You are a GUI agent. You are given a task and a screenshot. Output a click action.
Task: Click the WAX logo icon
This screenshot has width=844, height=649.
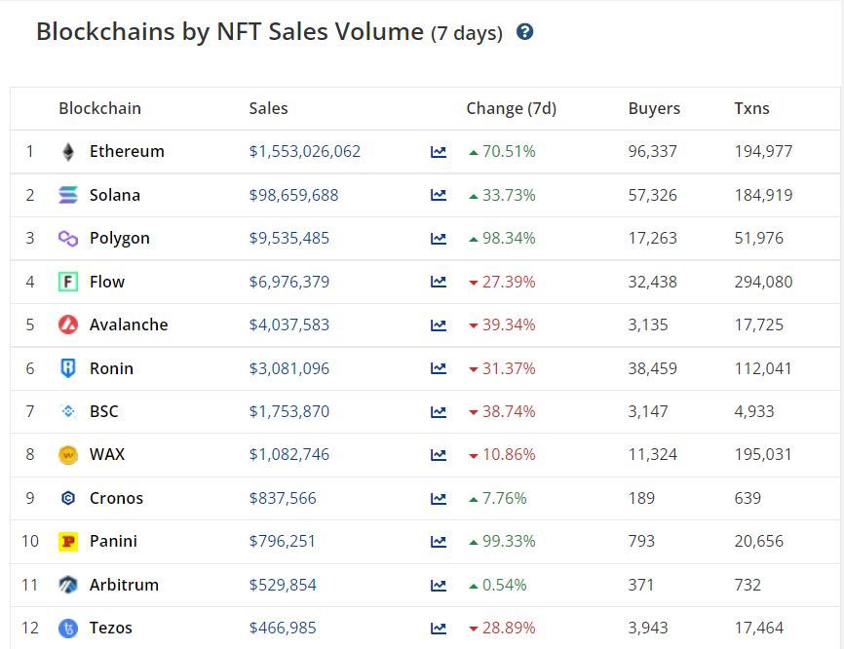click(x=68, y=455)
